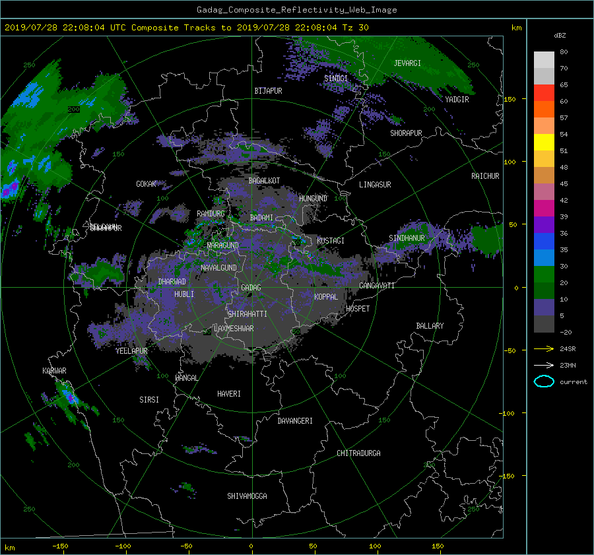Click the yellow 24SR arrow legend icon

click(x=544, y=348)
